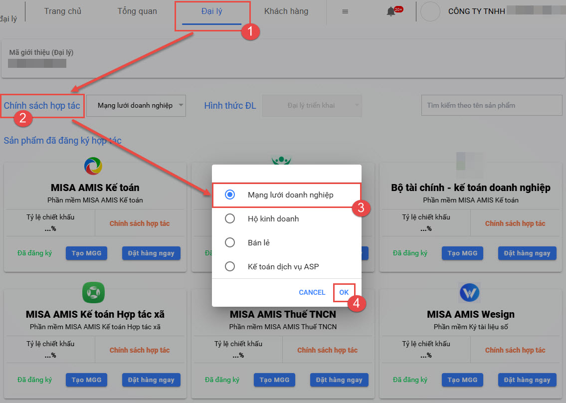Open Chính sách hợp tác of MISA AMIS Kế toán
The height and width of the screenshot is (403, 566).
point(140,223)
